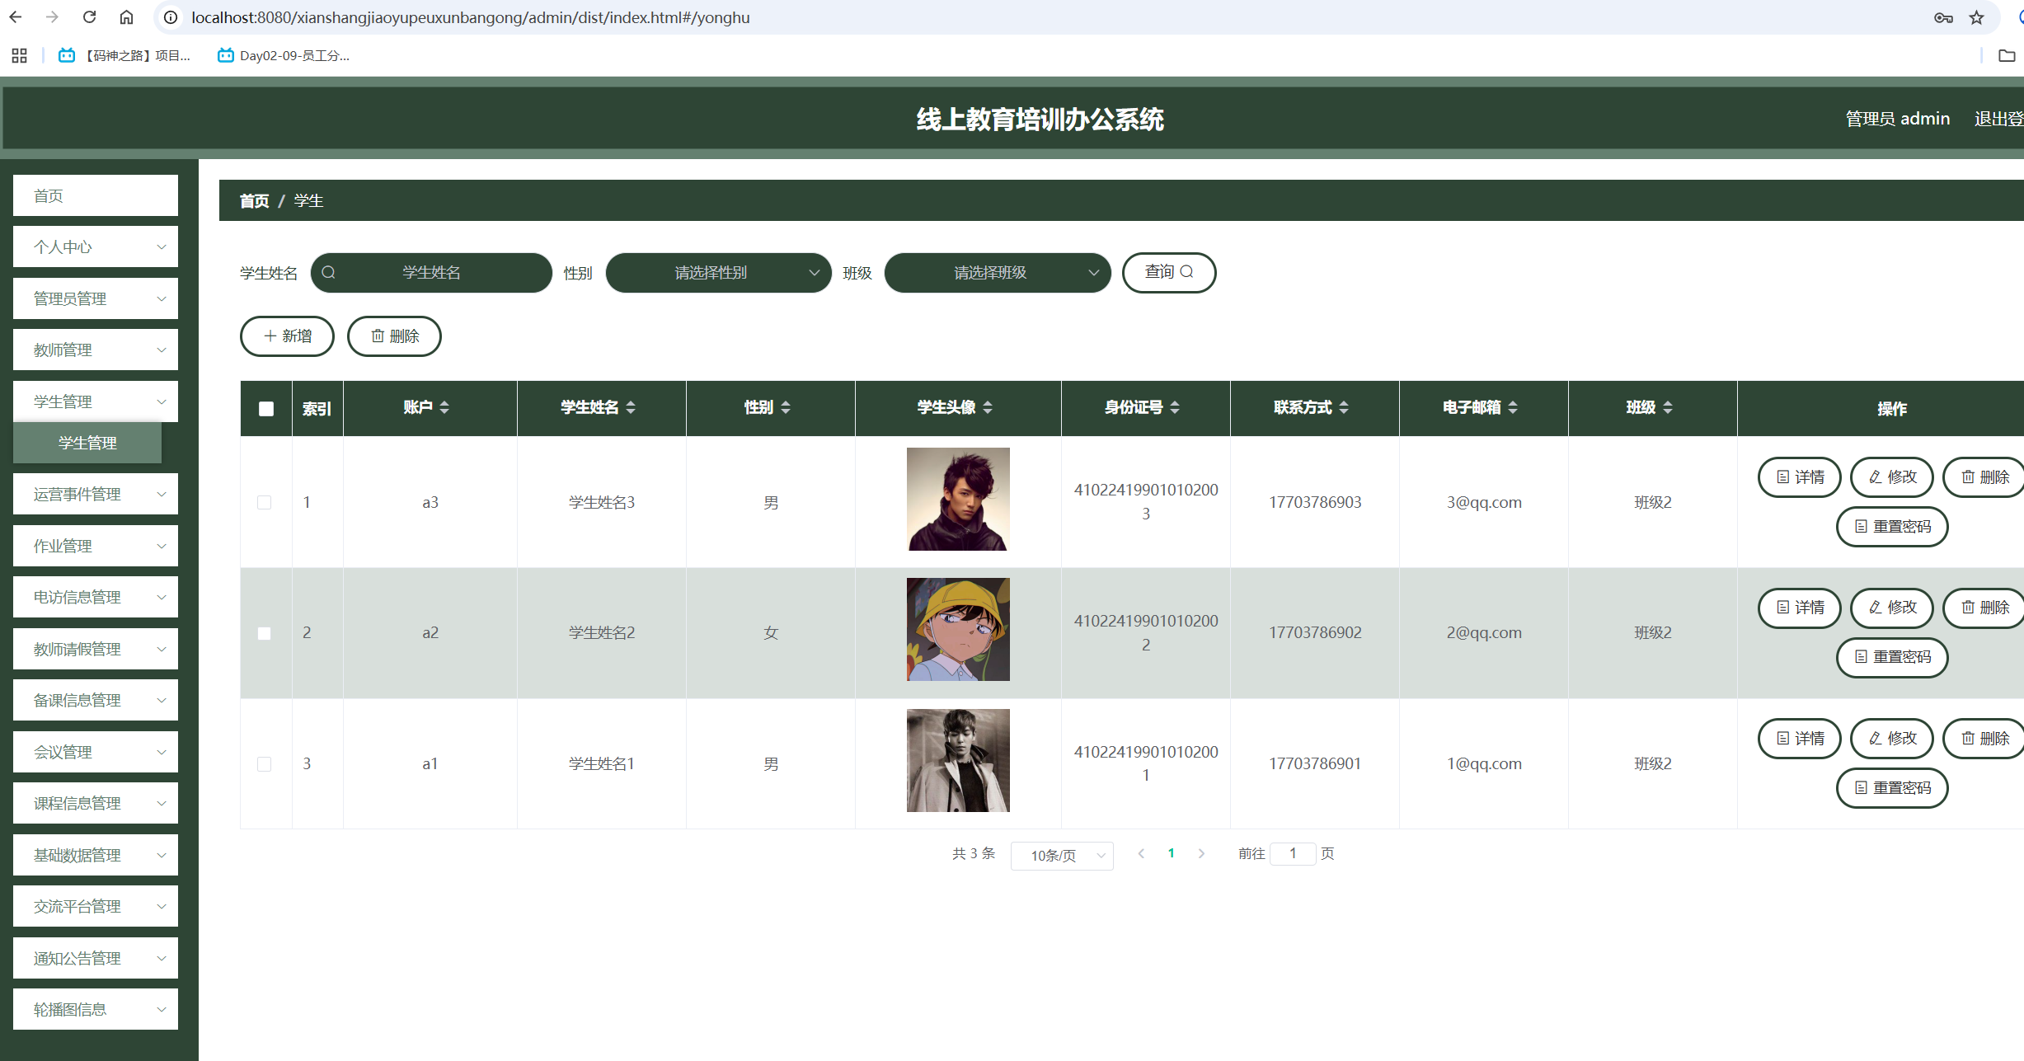Open 课程信息管理 in the sidebar
This screenshot has height=1061, width=2024.
96,803
